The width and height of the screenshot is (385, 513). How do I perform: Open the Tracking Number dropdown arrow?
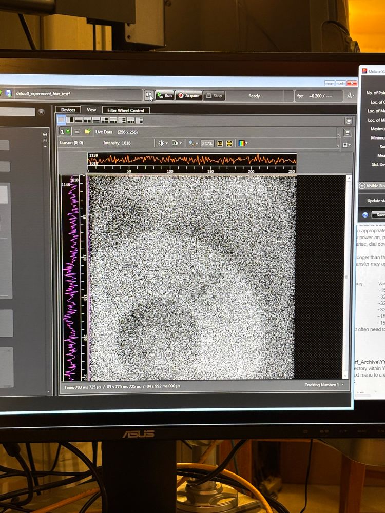click(343, 385)
